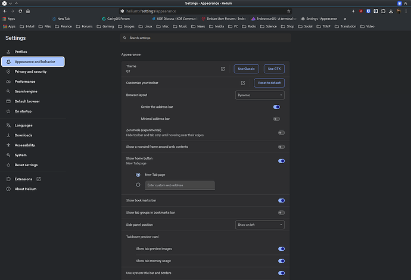Open Search engine settings
This screenshot has height=280, width=411.
(33, 92)
